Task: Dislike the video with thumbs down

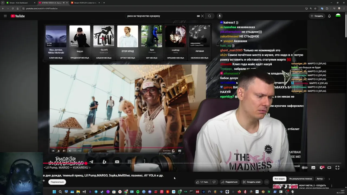Action: (214, 182)
